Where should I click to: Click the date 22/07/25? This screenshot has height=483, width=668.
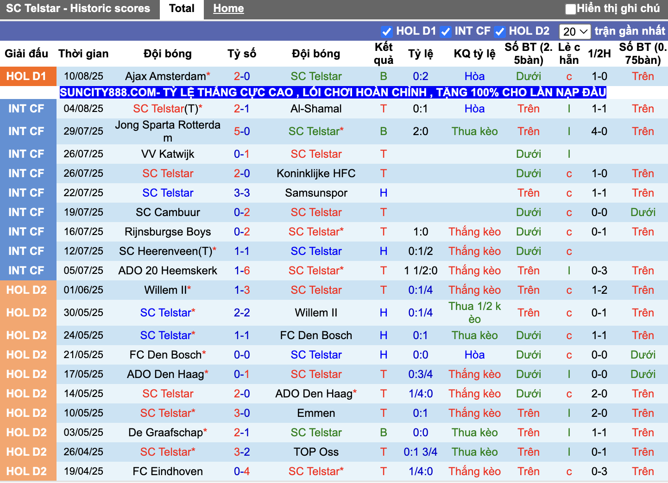point(83,193)
